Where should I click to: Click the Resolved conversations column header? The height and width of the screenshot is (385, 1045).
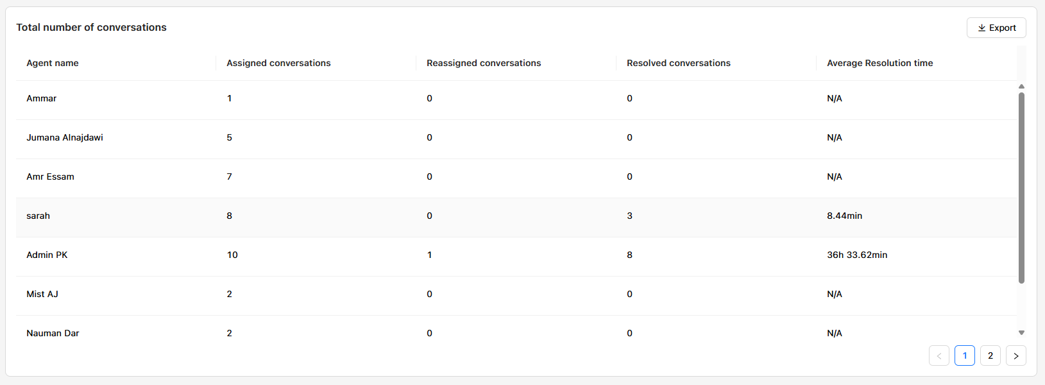(679, 63)
